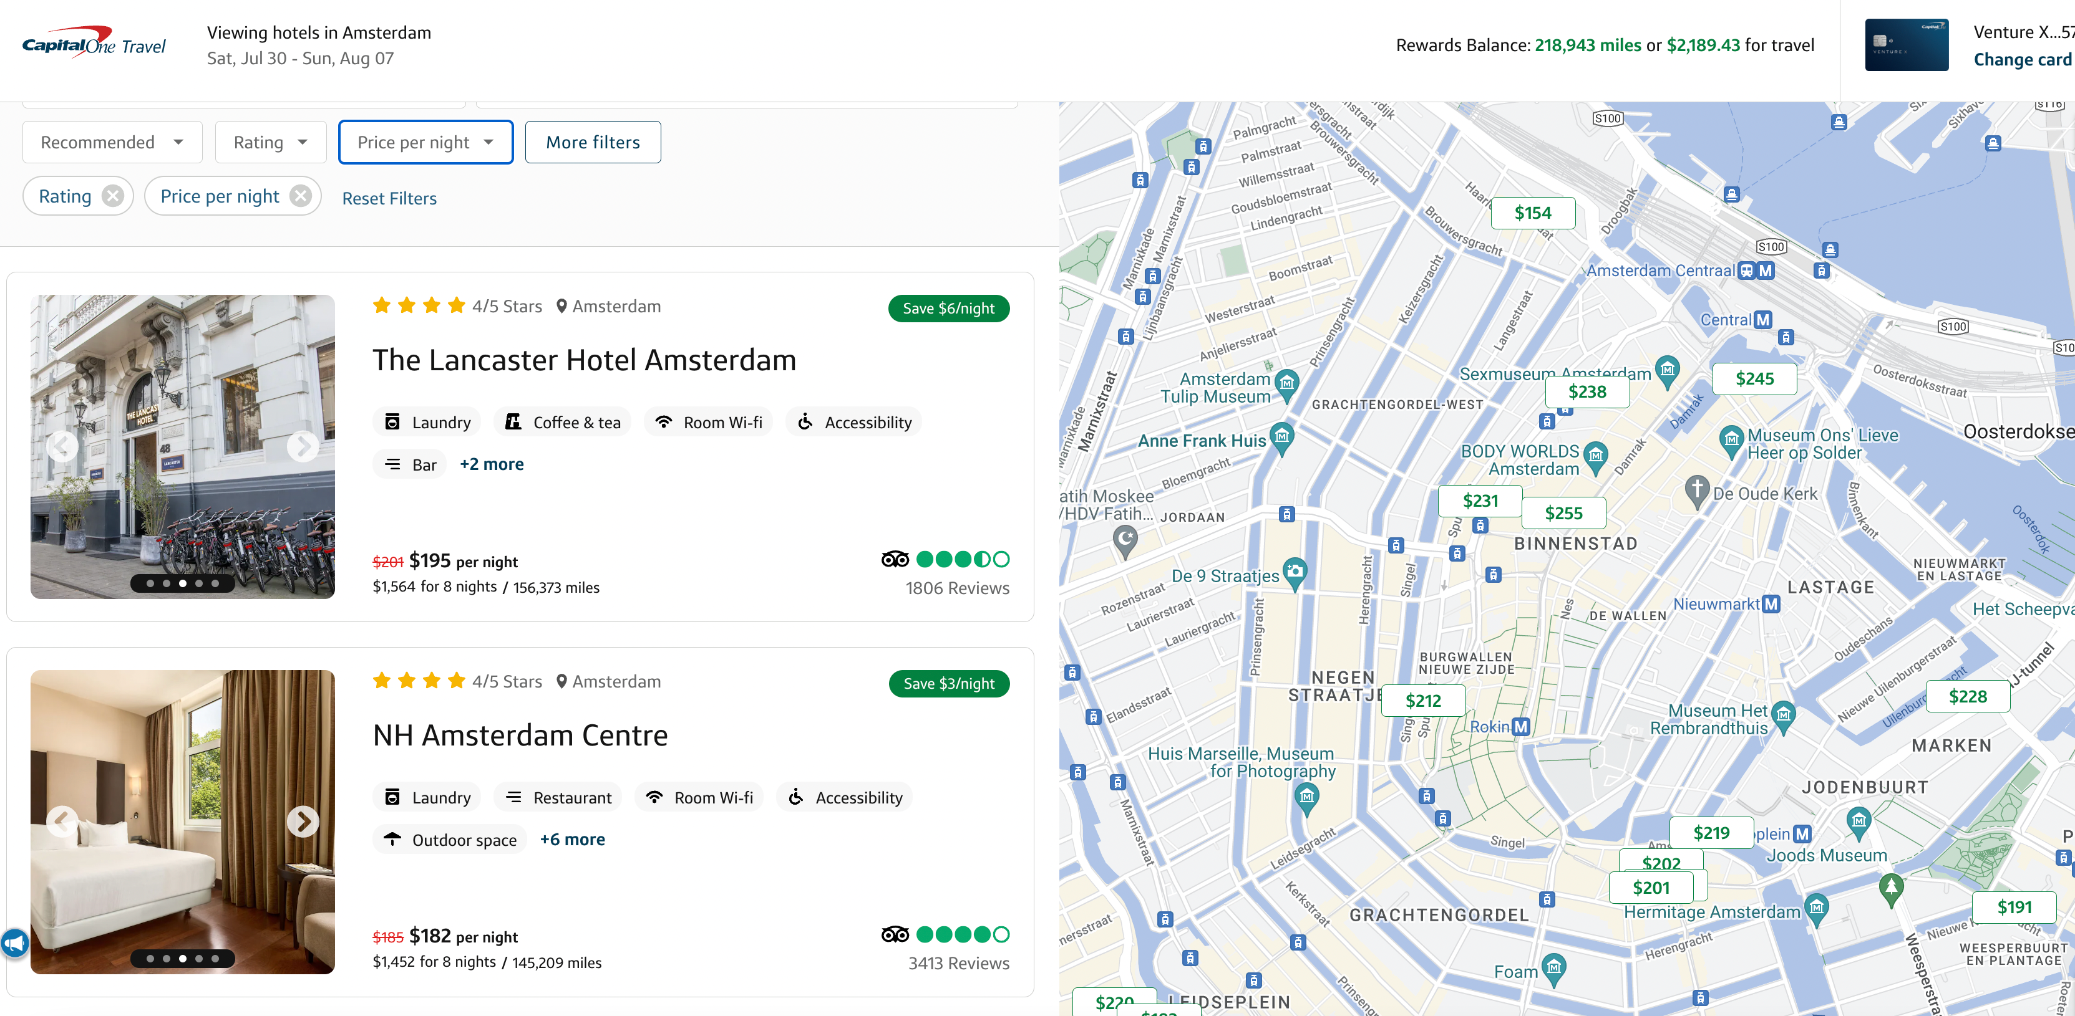Click the Change card link
Image resolution: width=2075 pixels, height=1016 pixels.
[x=2023, y=60]
